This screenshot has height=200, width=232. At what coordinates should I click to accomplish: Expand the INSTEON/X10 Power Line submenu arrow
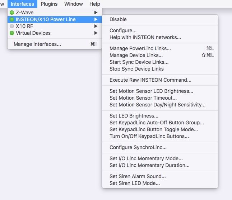click(96, 19)
